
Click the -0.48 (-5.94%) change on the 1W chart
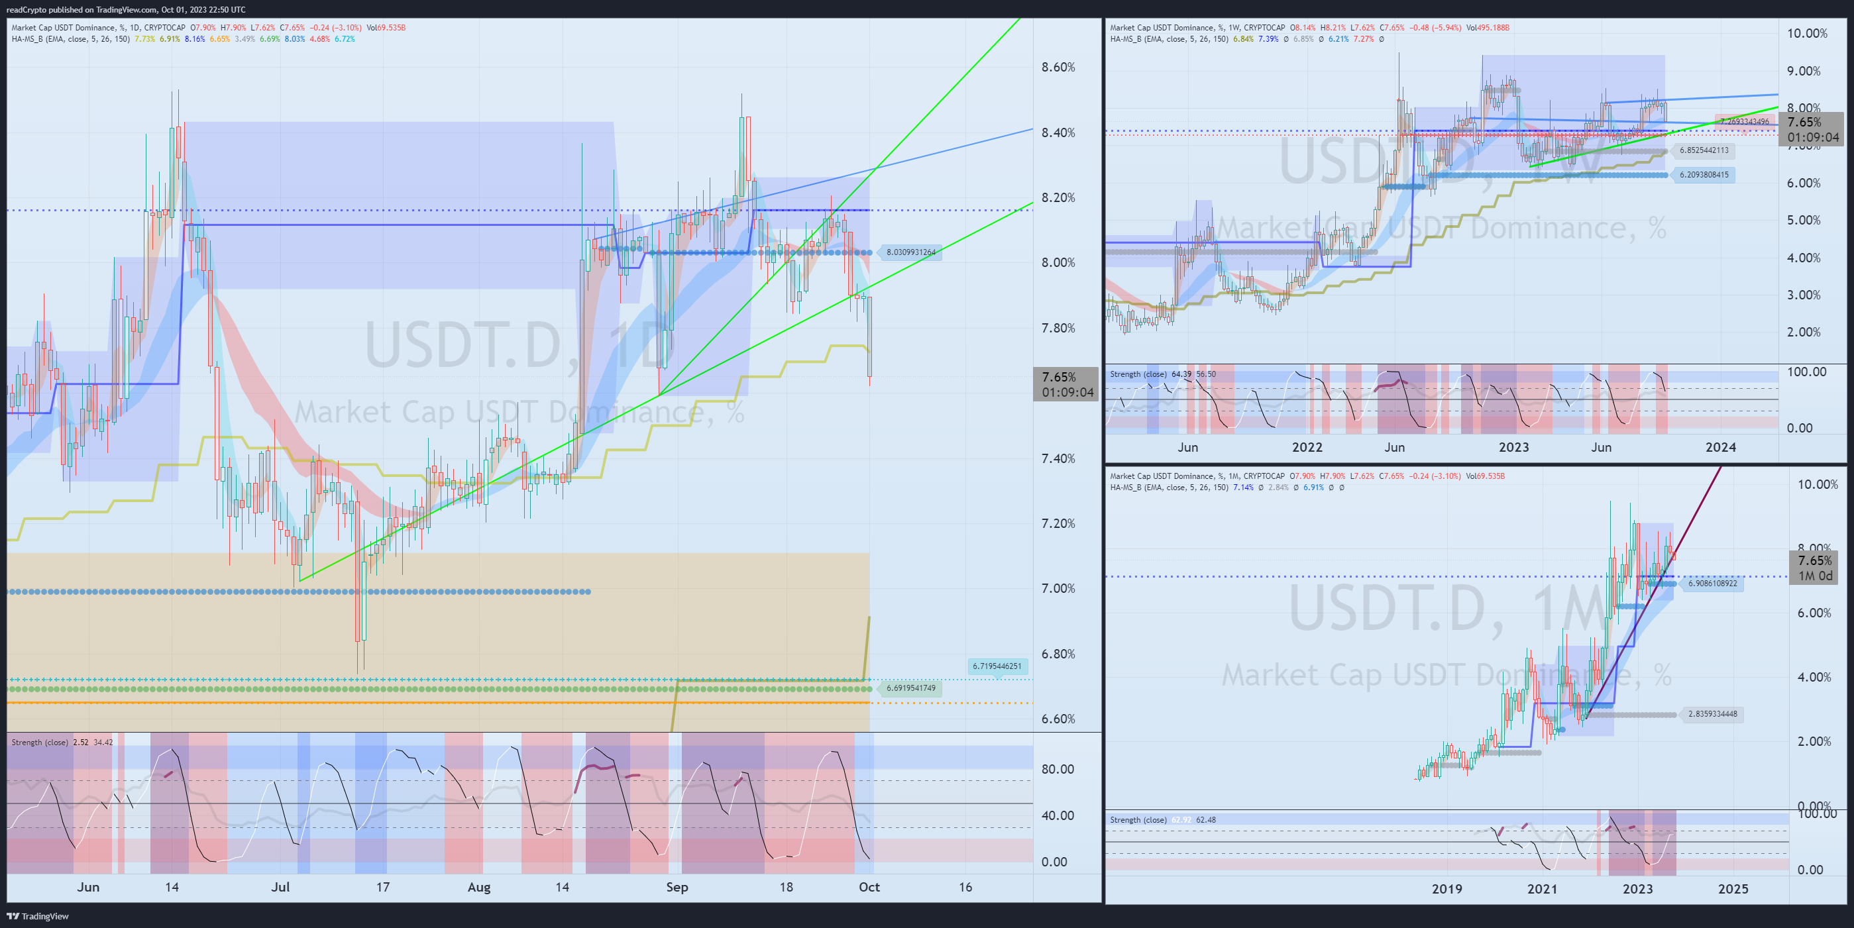[x=1436, y=28]
